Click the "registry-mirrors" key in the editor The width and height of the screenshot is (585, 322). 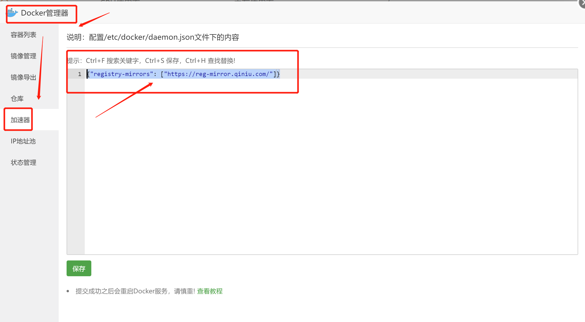coord(122,74)
